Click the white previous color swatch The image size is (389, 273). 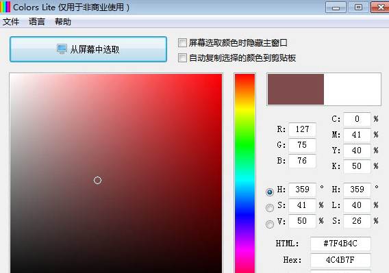click(352, 89)
